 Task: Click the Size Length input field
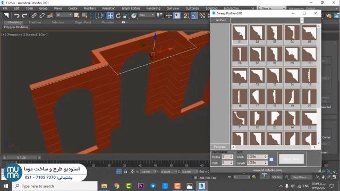pyautogui.click(x=256, y=163)
